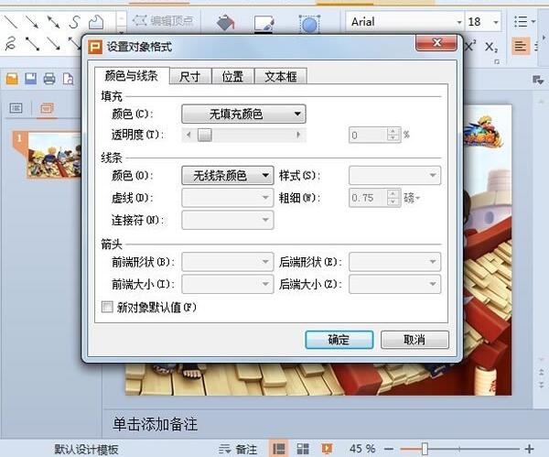Select the double arrow line shape
The height and width of the screenshot is (457, 549).
[x=54, y=22]
